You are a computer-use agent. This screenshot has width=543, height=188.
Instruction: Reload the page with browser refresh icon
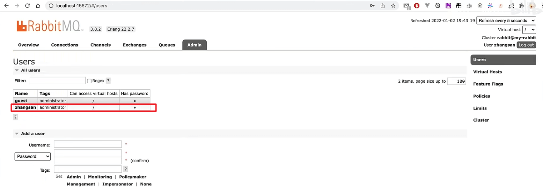(27, 6)
